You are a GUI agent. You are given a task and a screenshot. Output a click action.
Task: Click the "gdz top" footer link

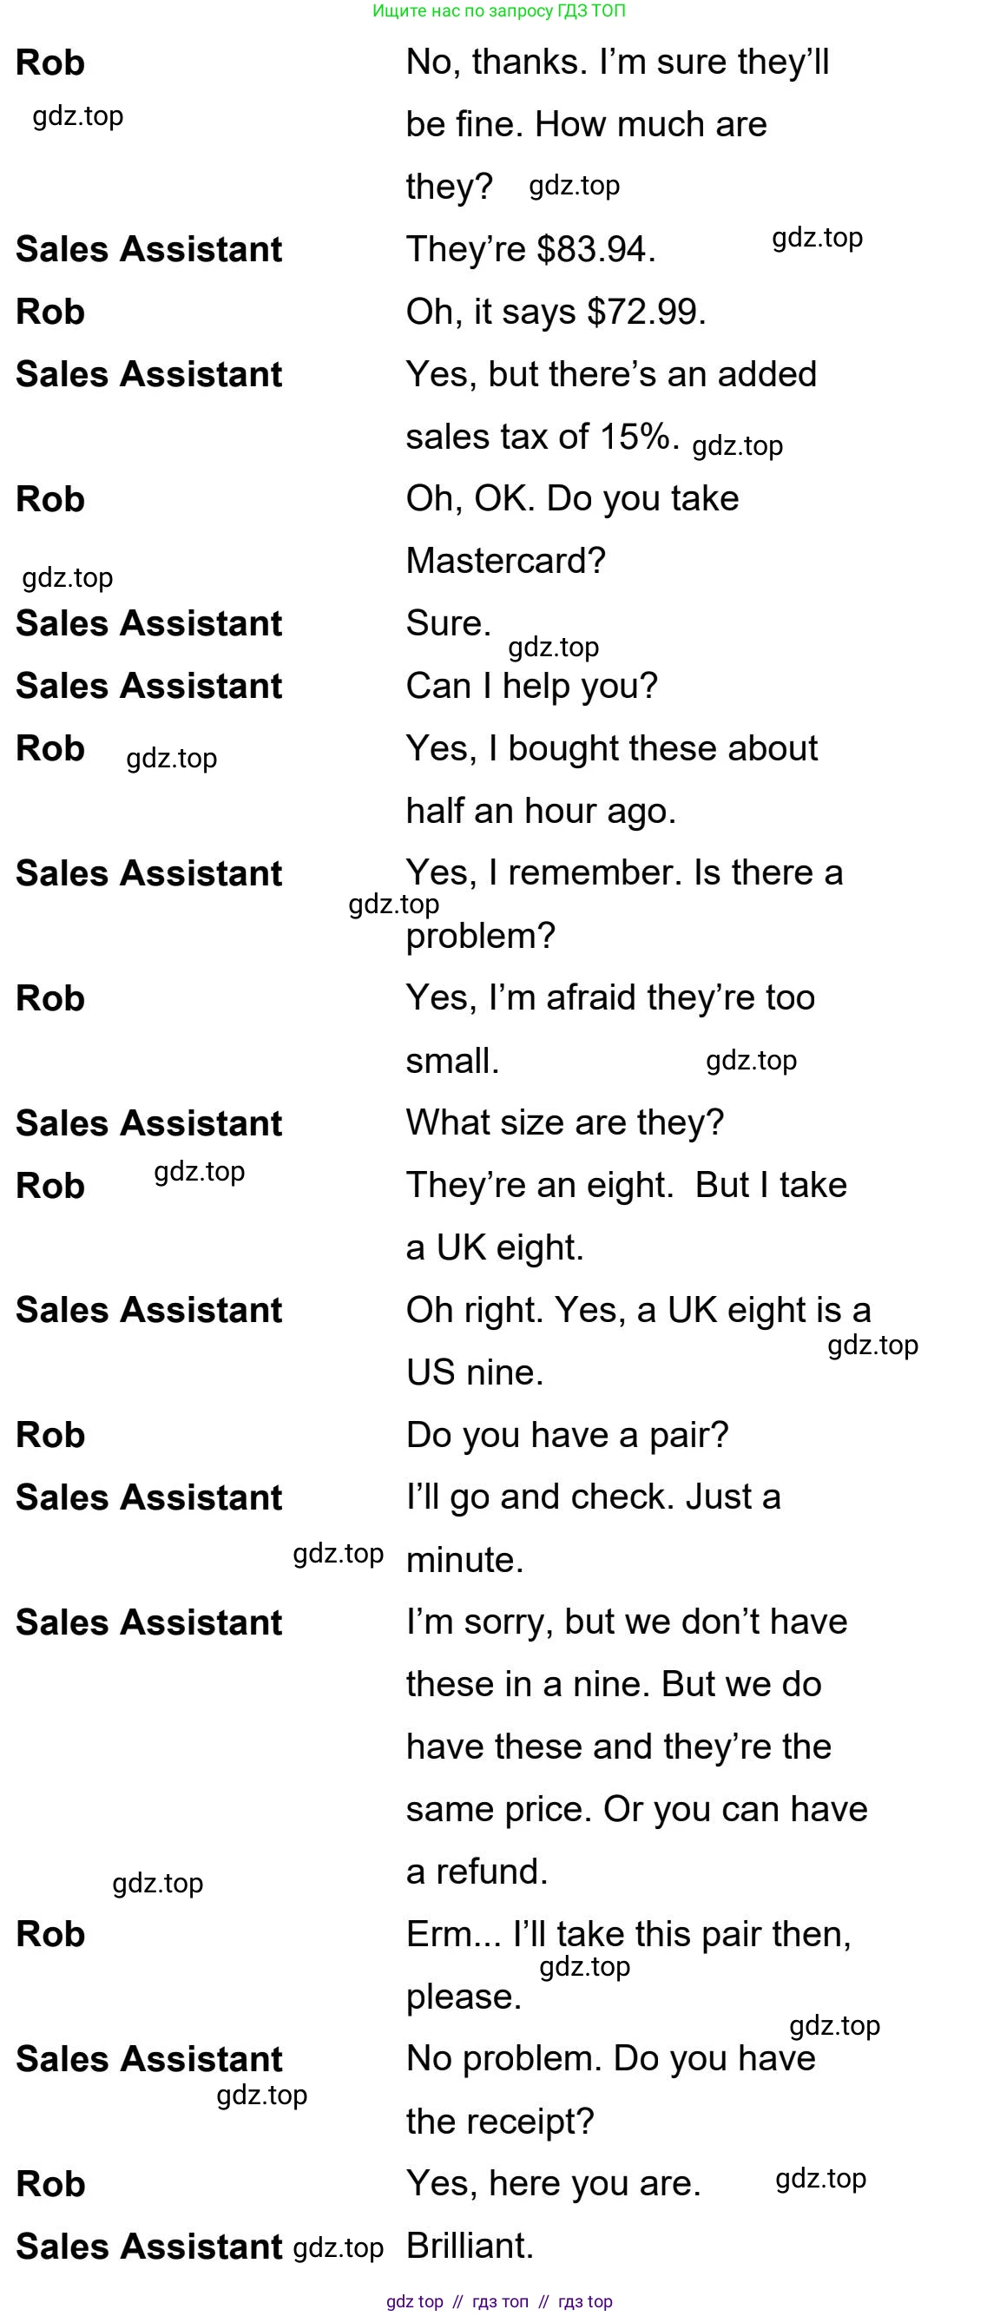(415, 2300)
